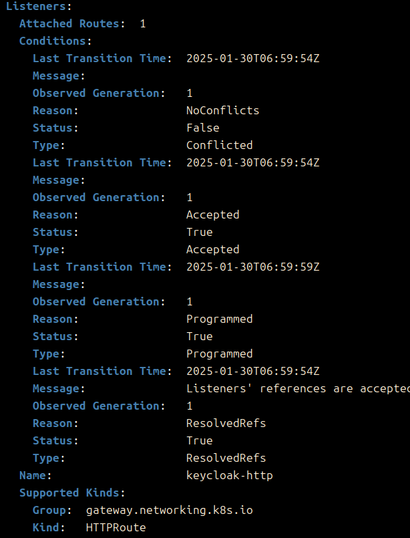Click the Attached Routes label
The width and height of the screenshot is (410, 538).
[x=72, y=23]
